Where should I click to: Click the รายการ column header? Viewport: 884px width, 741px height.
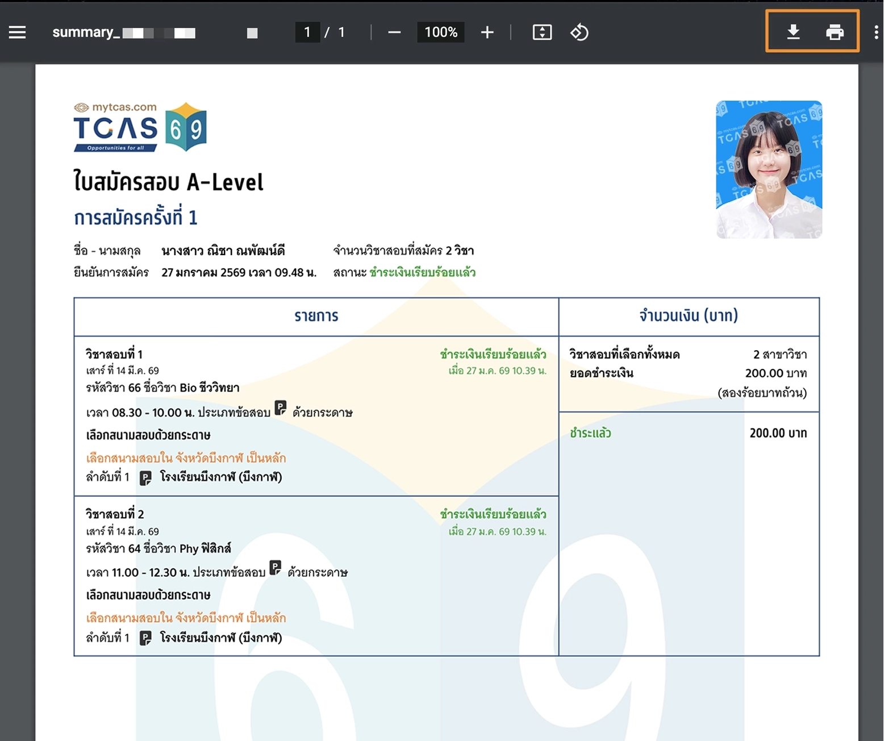coord(316,316)
